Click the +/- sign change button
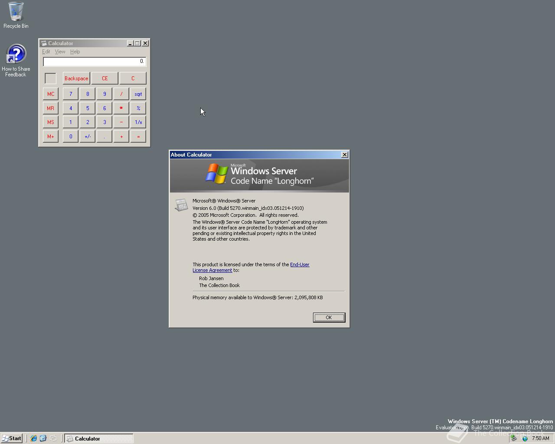 pyautogui.click(x=88, y=137)
